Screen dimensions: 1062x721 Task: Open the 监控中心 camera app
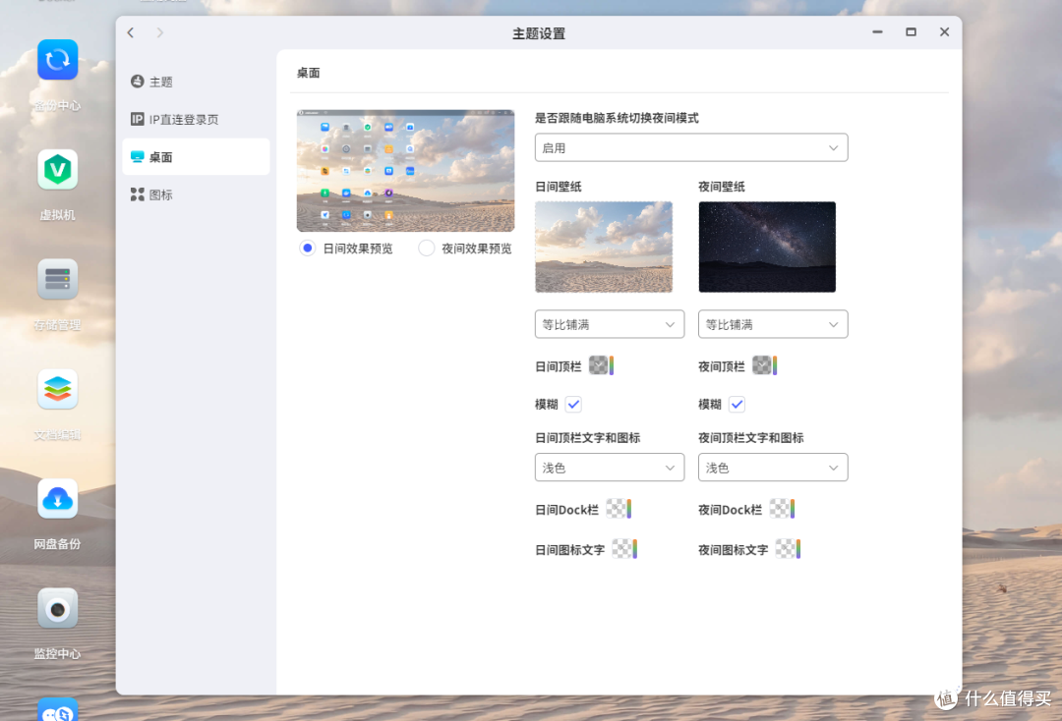coord(58,609)
